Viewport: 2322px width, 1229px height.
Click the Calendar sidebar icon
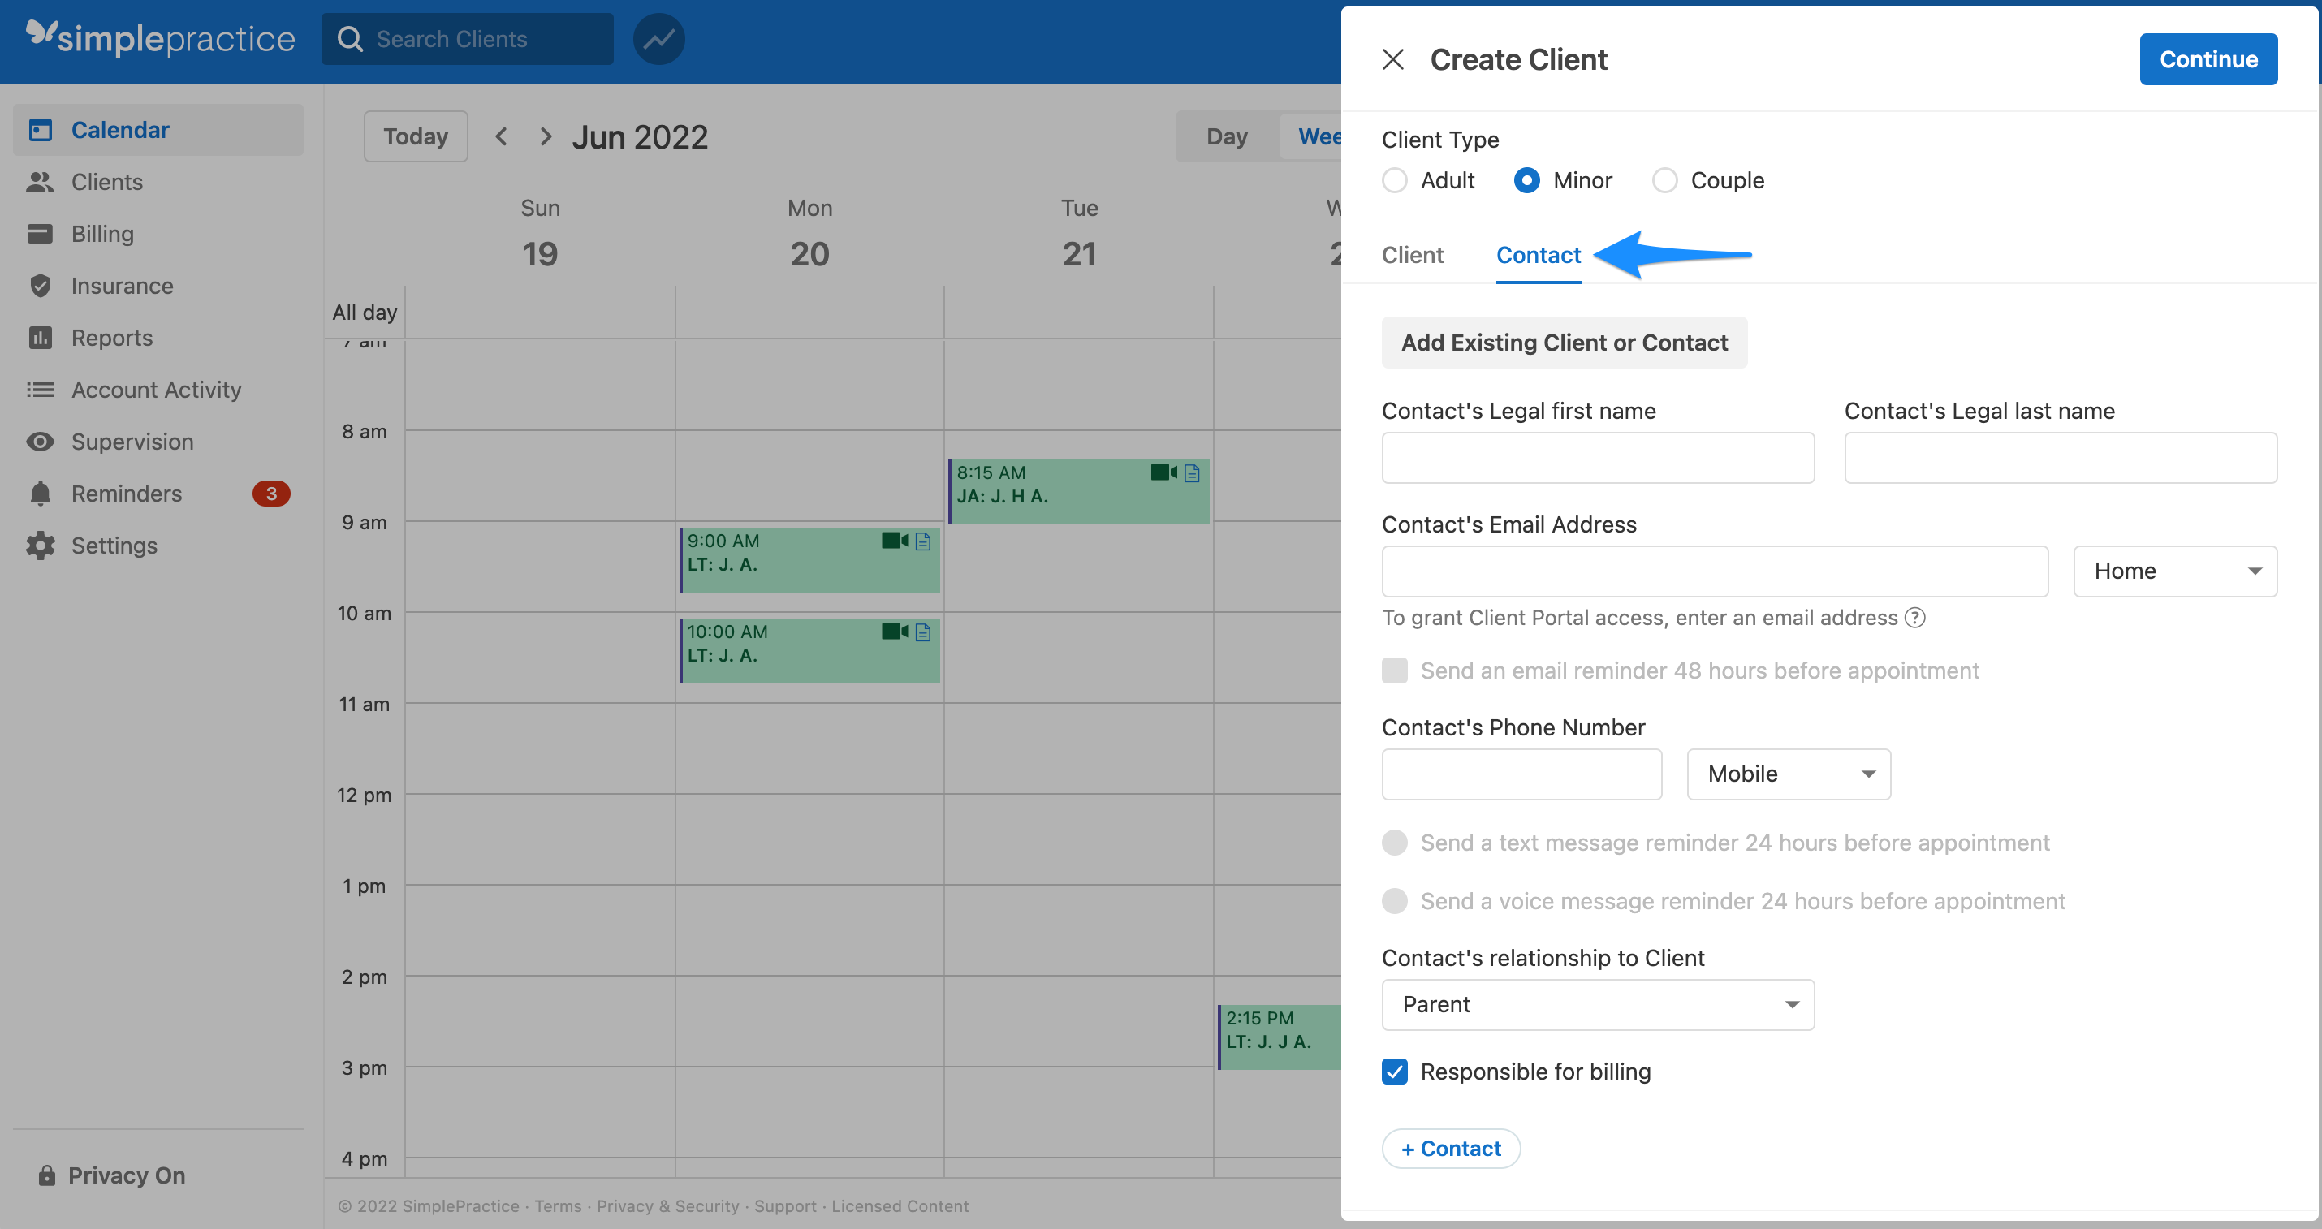click(x=41, y=130)
